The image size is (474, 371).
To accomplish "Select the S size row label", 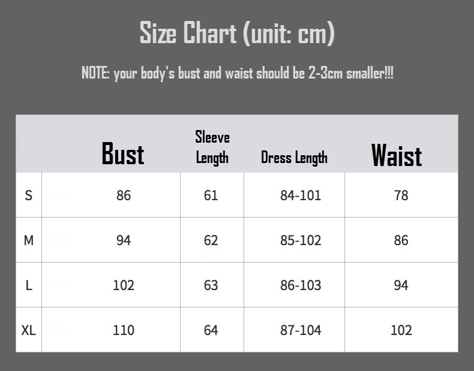I will [x=28, y=195].
